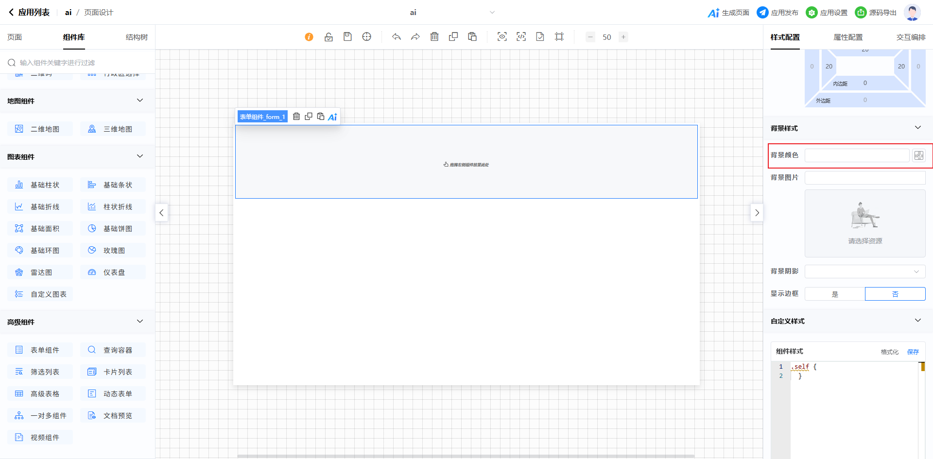Click the code view icon in the toolbar

521,37
